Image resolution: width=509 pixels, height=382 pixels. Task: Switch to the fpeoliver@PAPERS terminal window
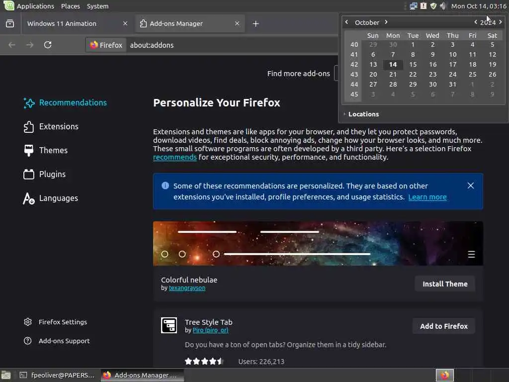[58, 375]
